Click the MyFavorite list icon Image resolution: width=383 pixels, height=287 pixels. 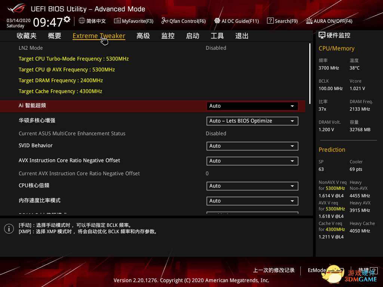tap(117, 21)
